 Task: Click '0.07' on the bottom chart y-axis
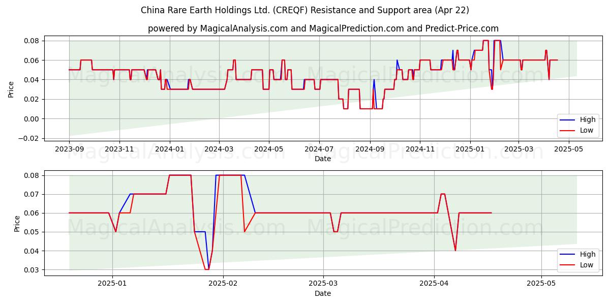(x=33, y=194)
